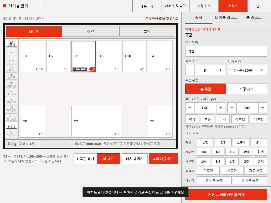Click 변경 취소 to discard changes

(x=204, y=6)
